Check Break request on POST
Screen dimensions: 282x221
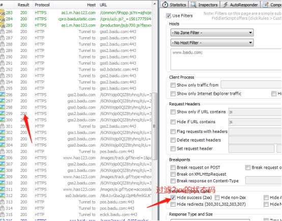(173, 168)
